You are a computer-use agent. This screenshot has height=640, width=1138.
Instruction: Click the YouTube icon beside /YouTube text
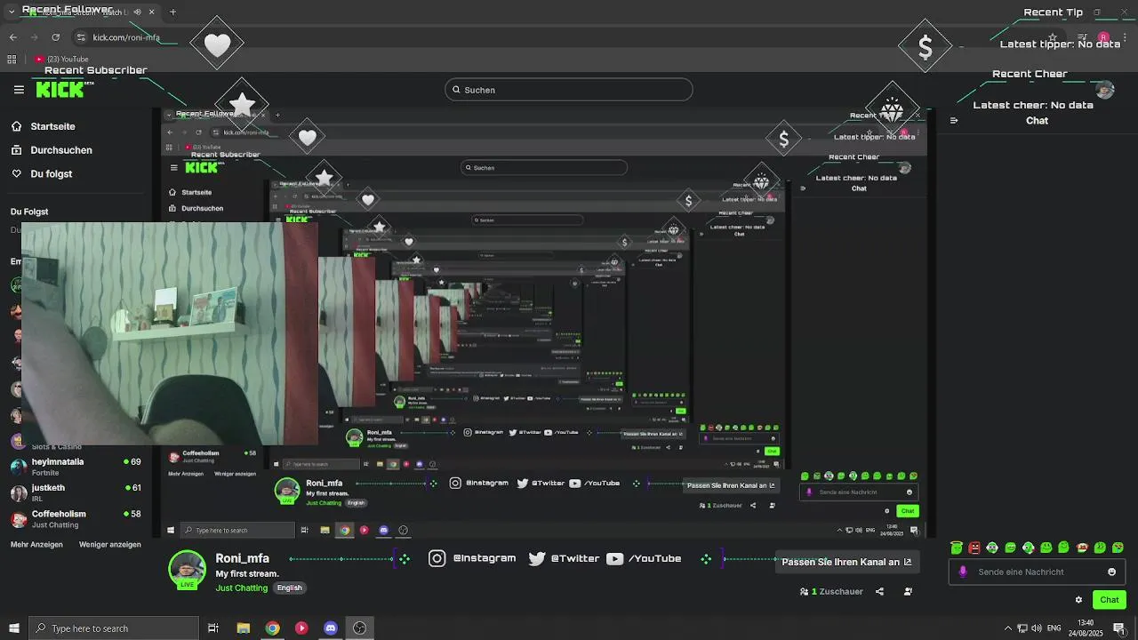(614, 558)
